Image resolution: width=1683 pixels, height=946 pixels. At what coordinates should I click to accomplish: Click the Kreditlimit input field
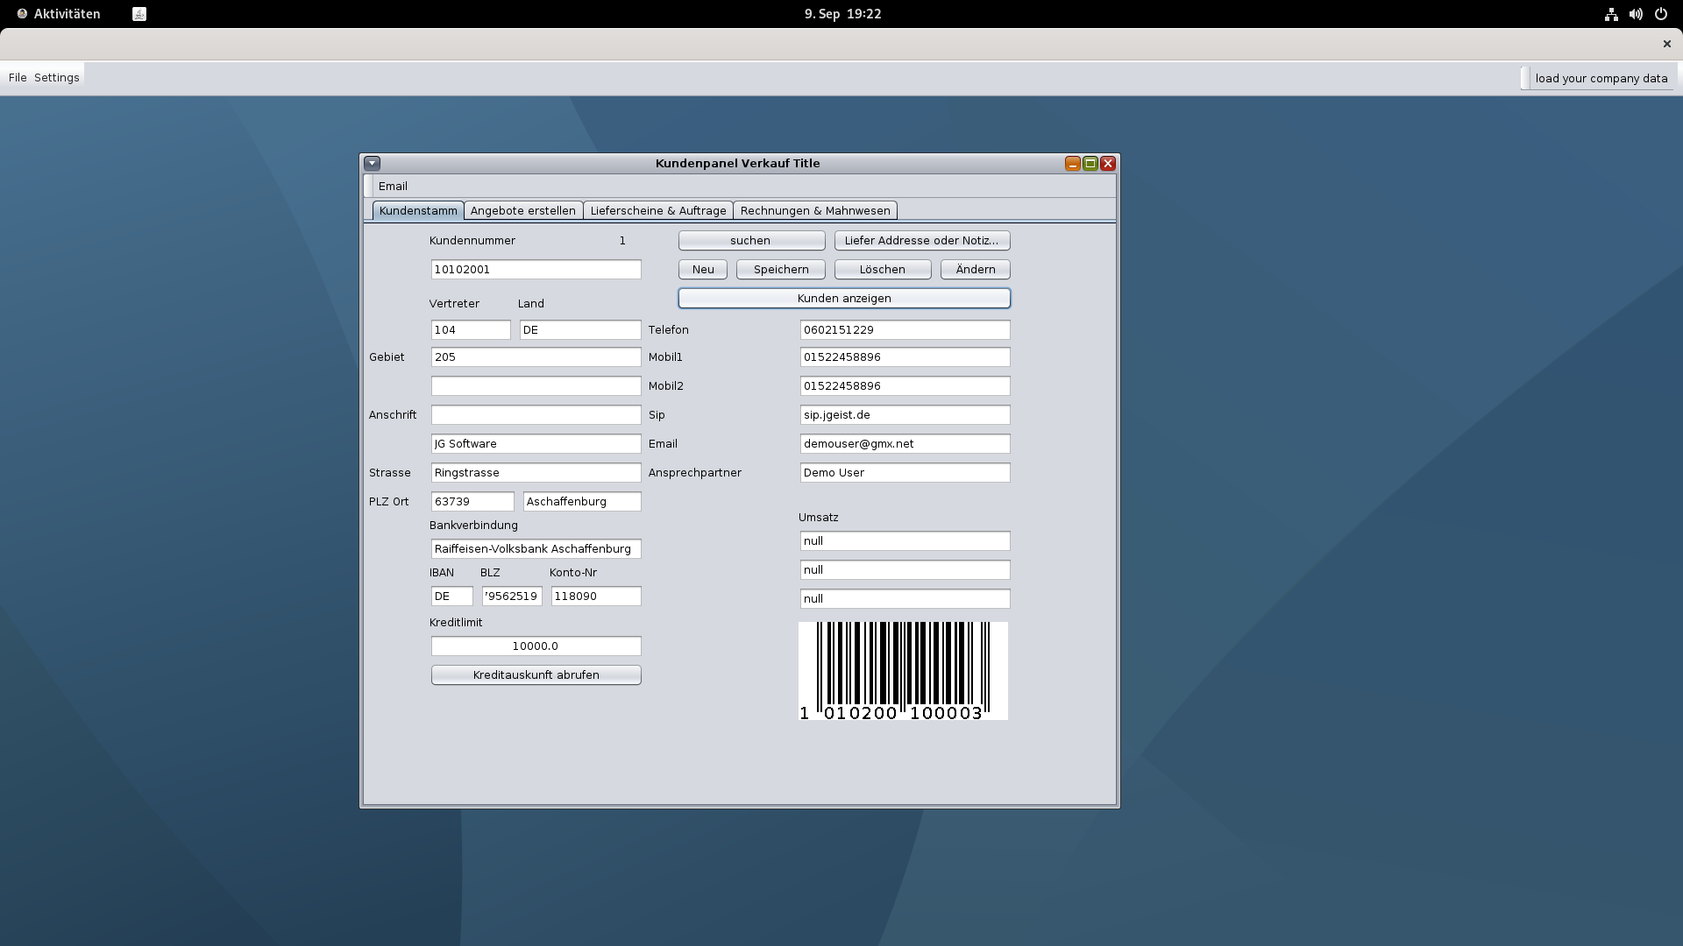click(536, 646)
